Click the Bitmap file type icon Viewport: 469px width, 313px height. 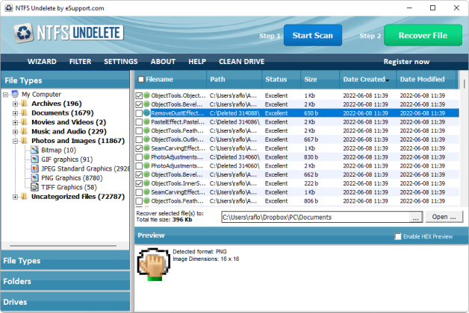34,150
